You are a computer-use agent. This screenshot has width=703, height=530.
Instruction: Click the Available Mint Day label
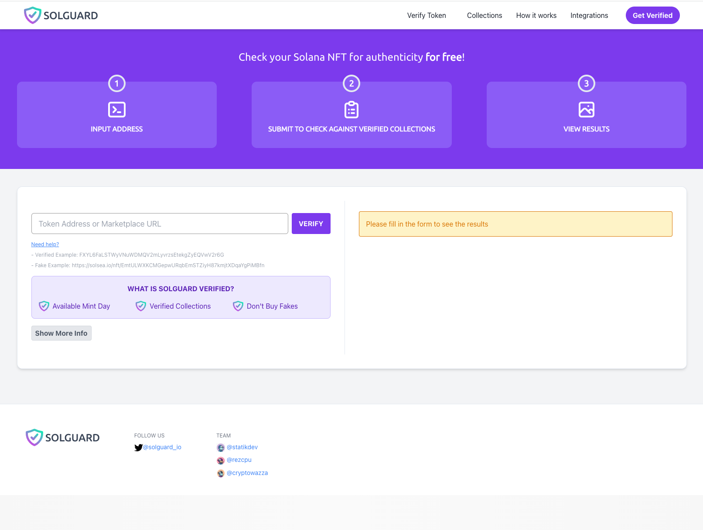[81, 306]
